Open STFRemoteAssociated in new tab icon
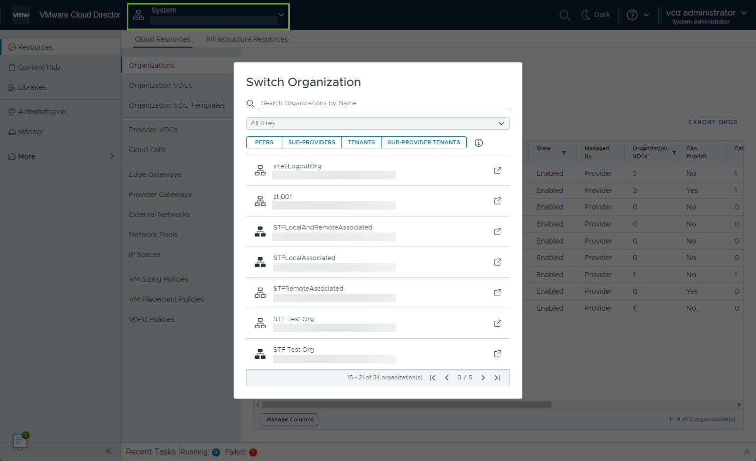Viewport: 756px width, 461px height. pos(498,293)
